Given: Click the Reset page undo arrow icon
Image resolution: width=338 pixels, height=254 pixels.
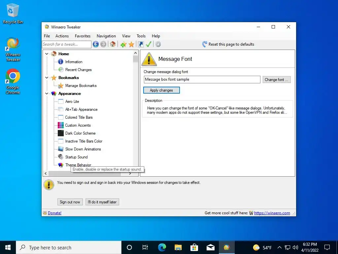Looking at the screenshot, I should point(205,44).
